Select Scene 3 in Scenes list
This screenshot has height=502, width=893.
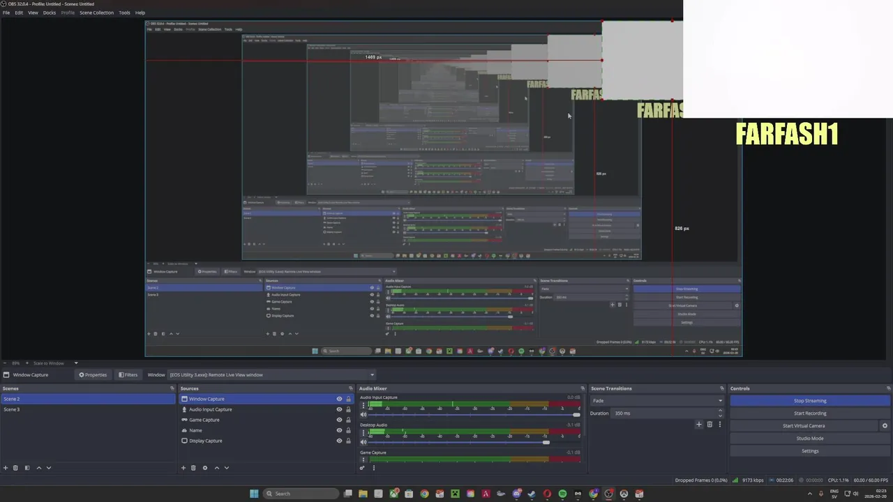88,409
